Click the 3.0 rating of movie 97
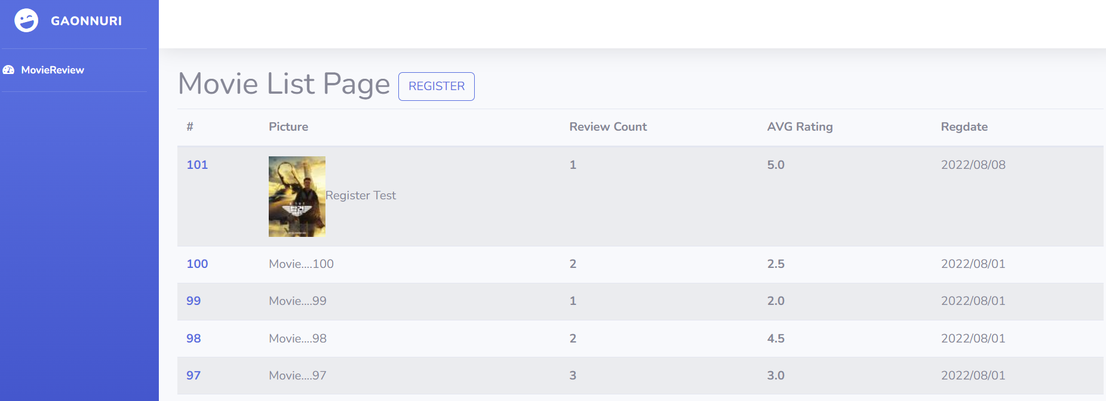Screen dimensions: 1106x401 (776, 375)
